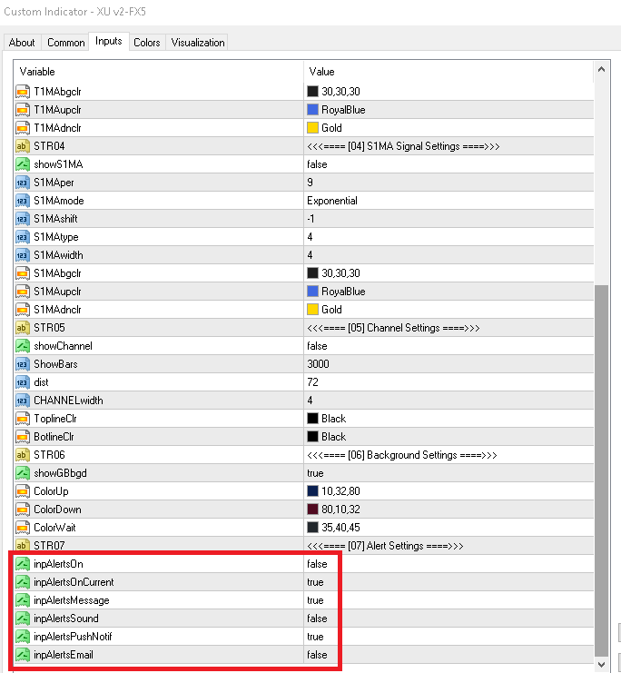The width and height of the screenshot is (621, 673).
Task: Click the color icon beside ToplineClr
Action: [x=23, y=419]
